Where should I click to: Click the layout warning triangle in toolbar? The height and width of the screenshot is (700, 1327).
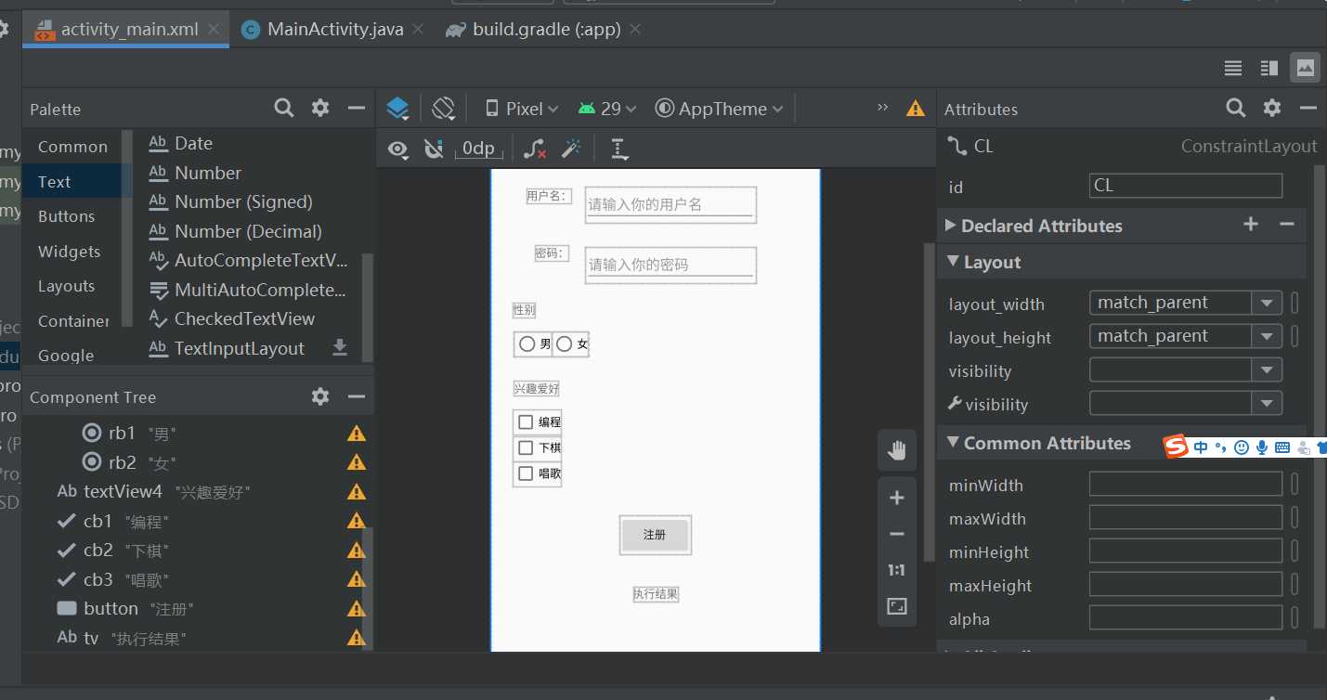[916, 109]
